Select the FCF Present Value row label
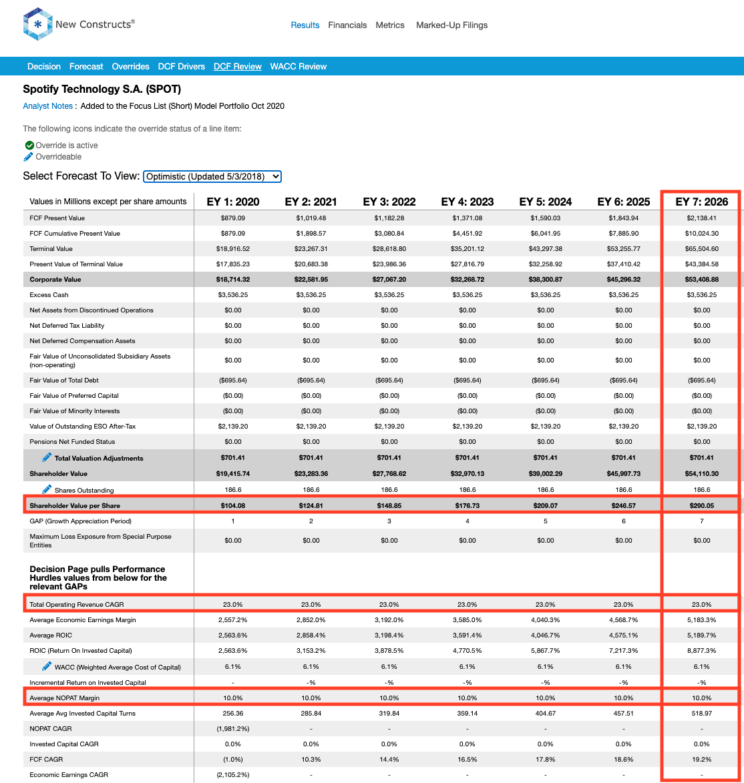Viewport: 744px width, 783px height. pyautogui.click(x=57, y=218)
